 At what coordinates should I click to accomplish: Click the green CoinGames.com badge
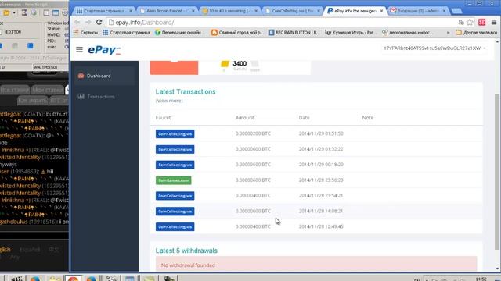174,180
